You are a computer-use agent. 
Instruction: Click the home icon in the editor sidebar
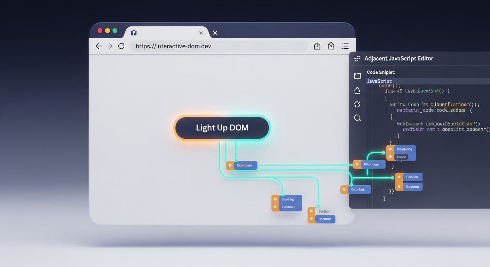click(357, 90)
